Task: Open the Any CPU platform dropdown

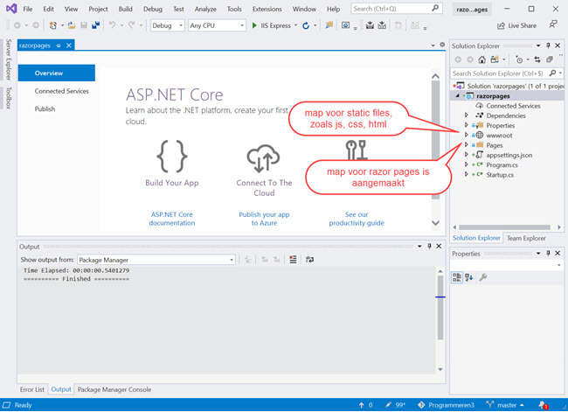Action: [x=217, y=25]
